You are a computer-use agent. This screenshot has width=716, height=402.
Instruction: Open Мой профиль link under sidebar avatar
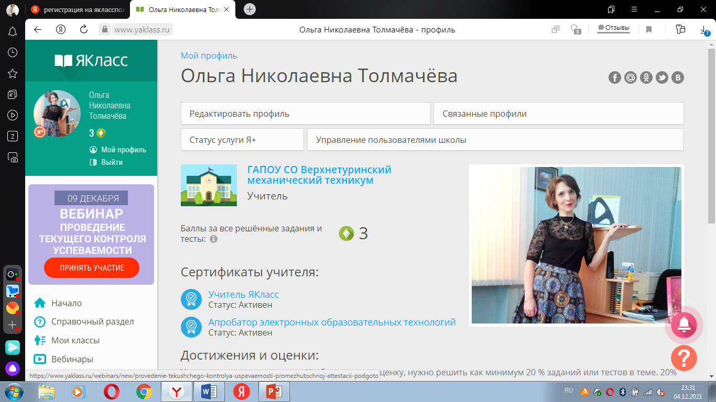pyautogui.click(x=118, y=150)
